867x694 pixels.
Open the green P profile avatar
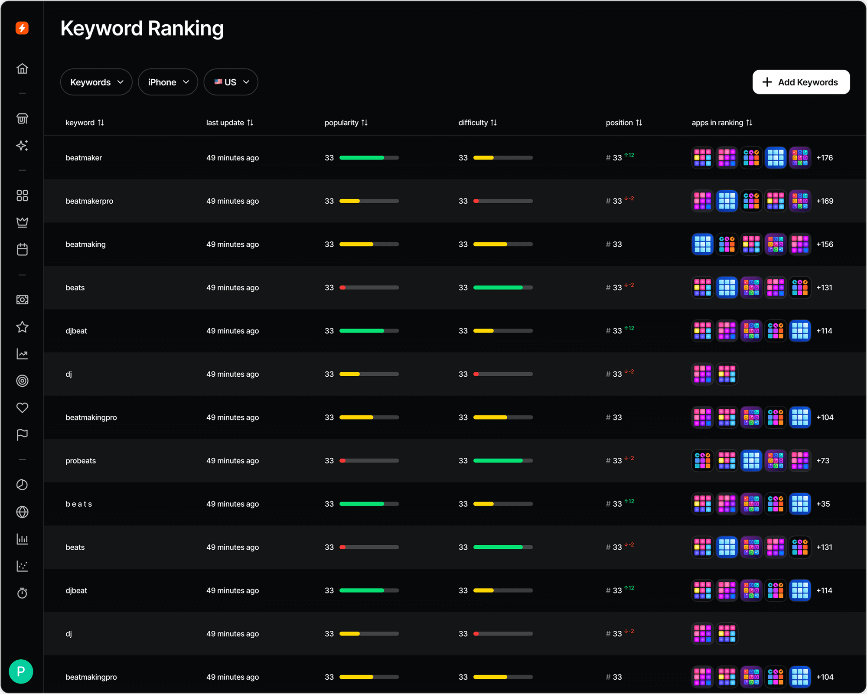click(x=21, y=671)
